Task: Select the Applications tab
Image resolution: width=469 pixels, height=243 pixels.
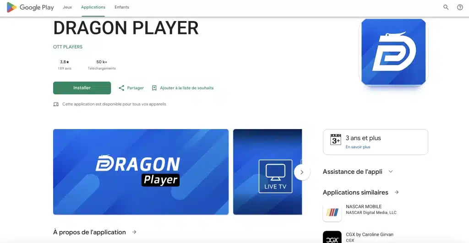Action: 93,7
